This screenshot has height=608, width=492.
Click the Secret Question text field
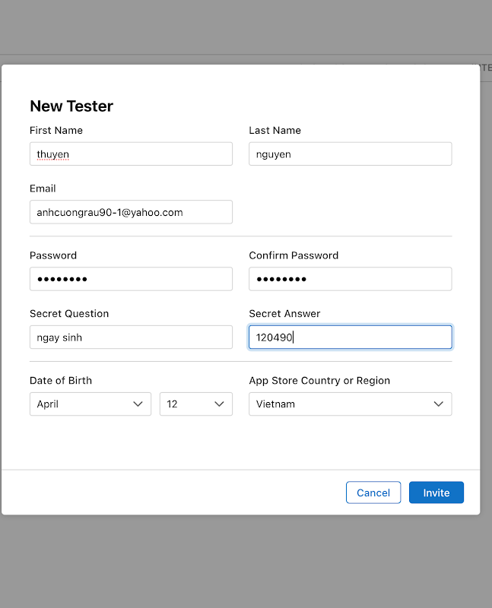tap(131, 337)
